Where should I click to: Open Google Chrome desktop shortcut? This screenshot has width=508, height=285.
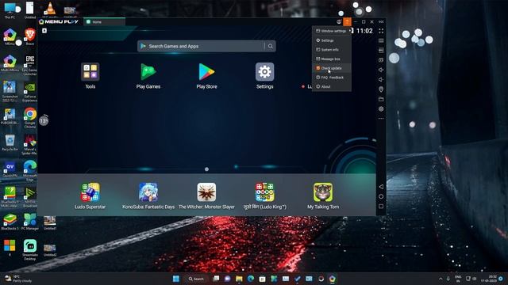pos(30,118)
